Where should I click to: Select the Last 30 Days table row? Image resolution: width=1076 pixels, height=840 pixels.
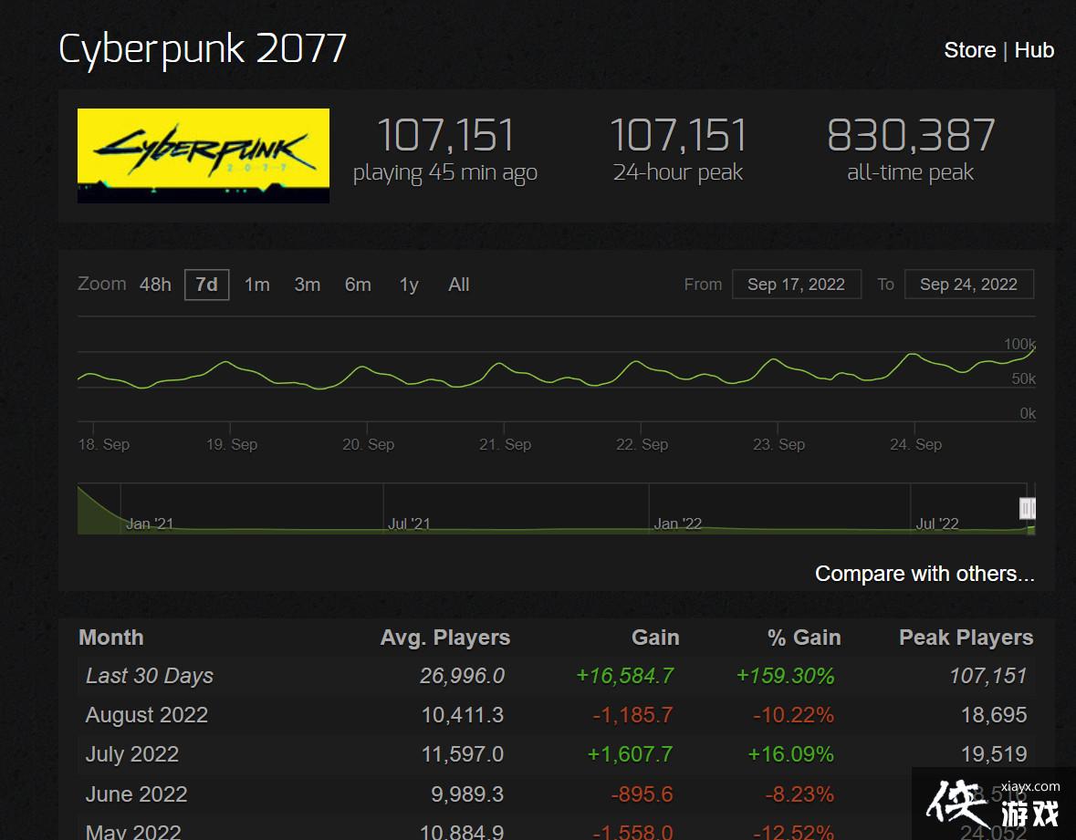(x=149, y=676)
